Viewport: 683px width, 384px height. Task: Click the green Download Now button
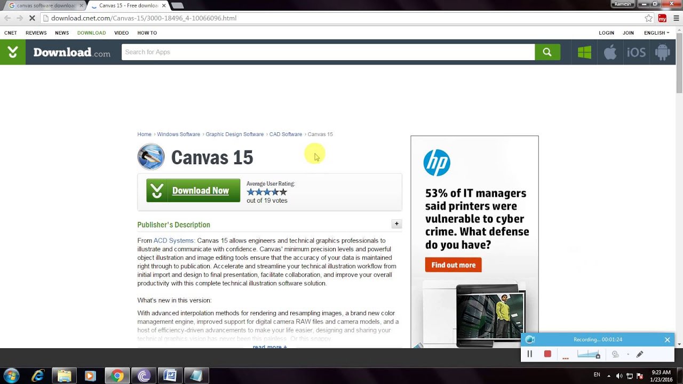click(x=193, y=190)
